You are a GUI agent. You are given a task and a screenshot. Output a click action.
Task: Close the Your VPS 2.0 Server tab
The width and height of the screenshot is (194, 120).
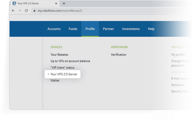(56, 4)
